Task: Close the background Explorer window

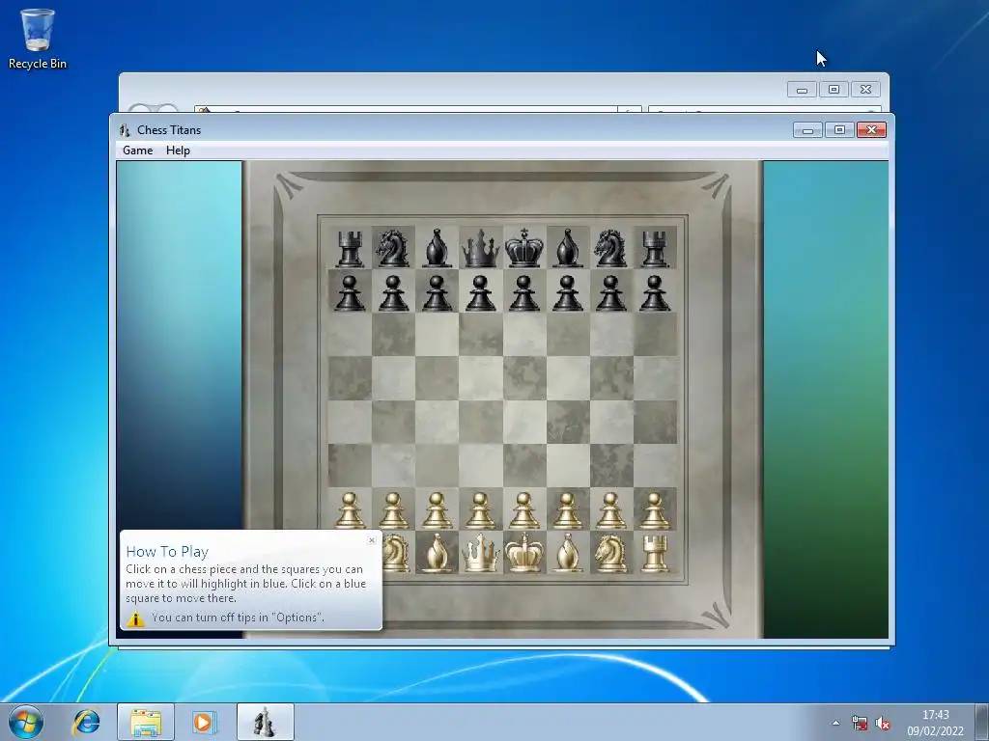Action: (x=866, y=90)
